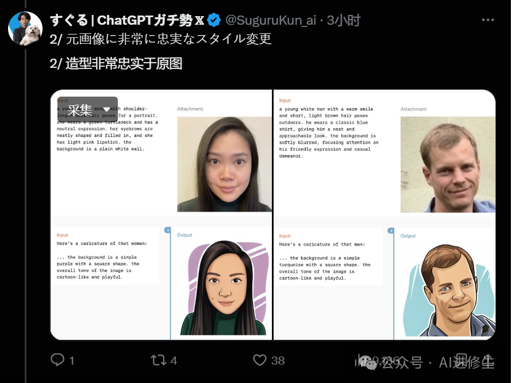Open the woman portrait image panel
Screen dimensions: 511x383
[224, 164]
